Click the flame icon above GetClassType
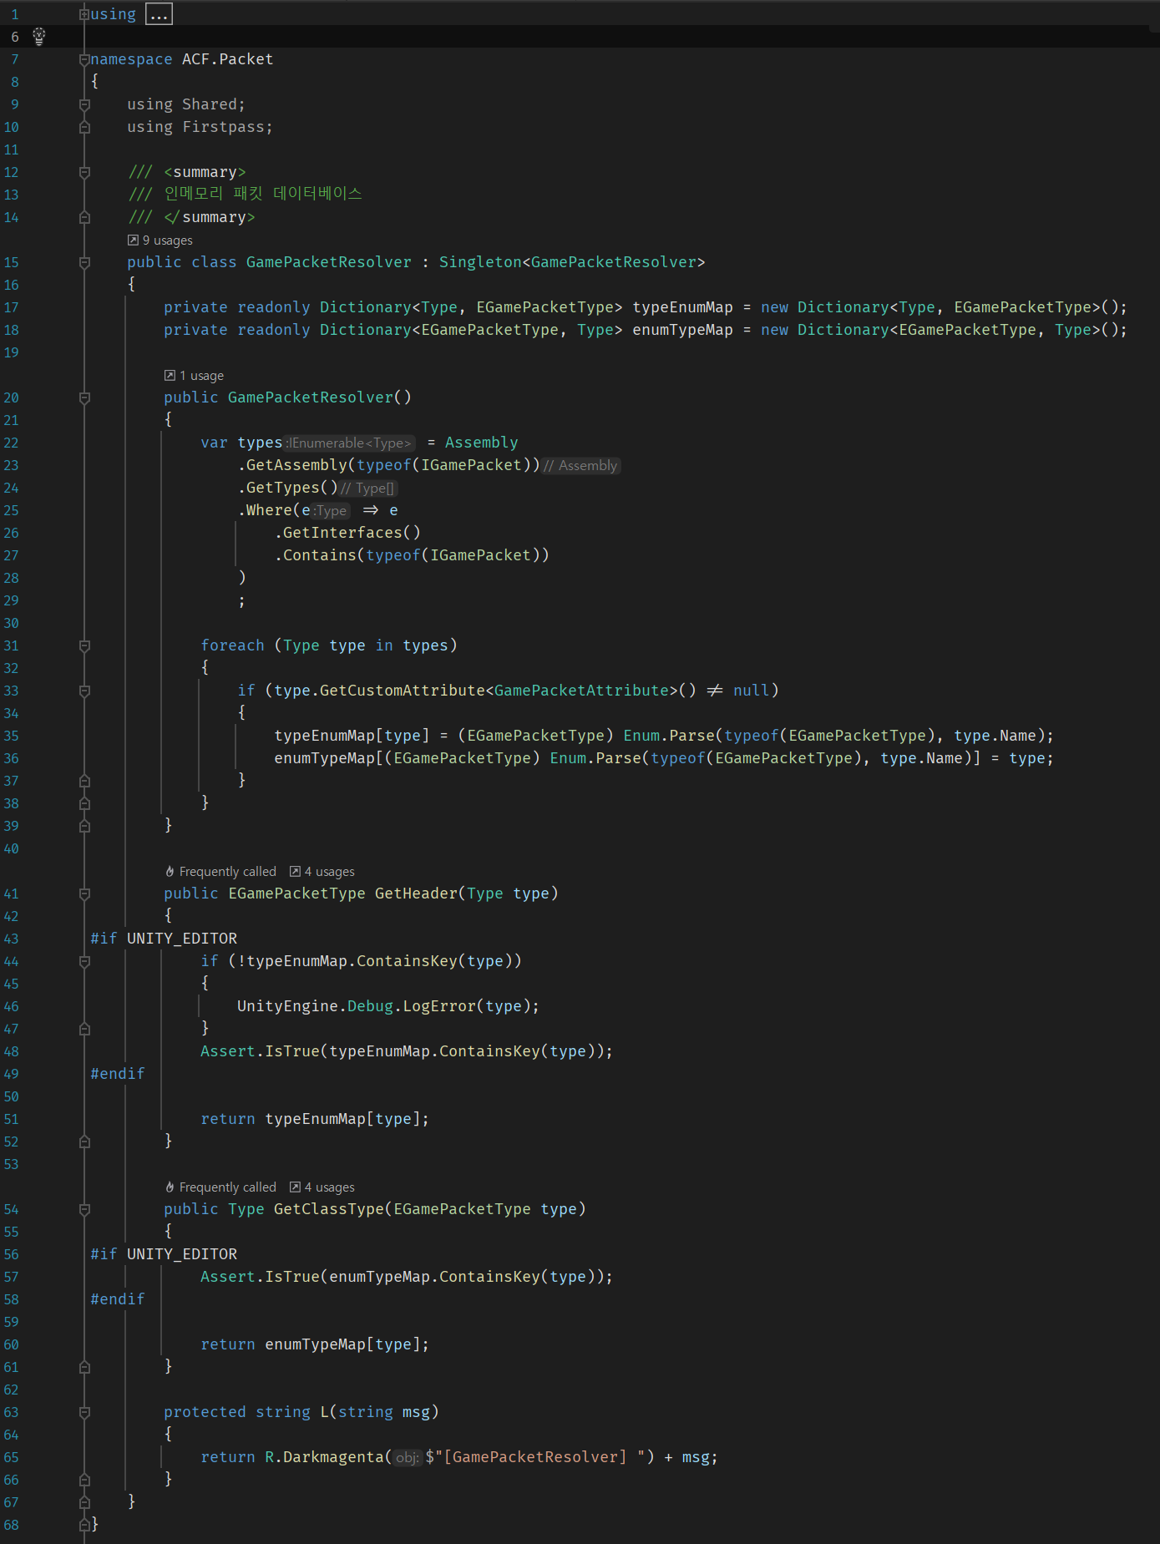 [x=170, y=1187]
